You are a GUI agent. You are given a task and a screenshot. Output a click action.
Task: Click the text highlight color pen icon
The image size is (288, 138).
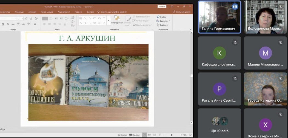(x=29, y=24)
